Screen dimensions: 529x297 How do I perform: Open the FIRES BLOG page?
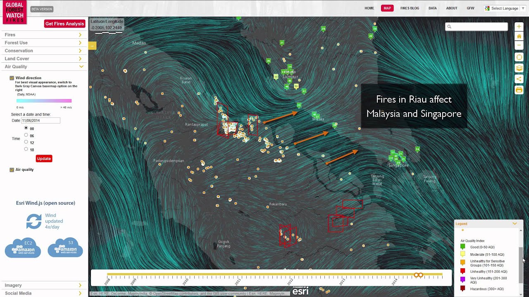(410, 8)
